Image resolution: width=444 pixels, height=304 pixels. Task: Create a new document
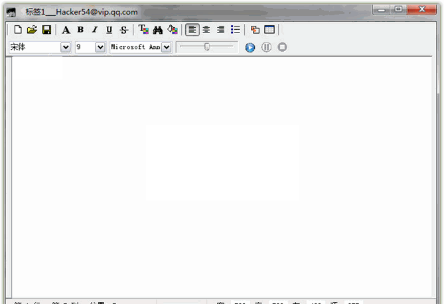(18, 30)
